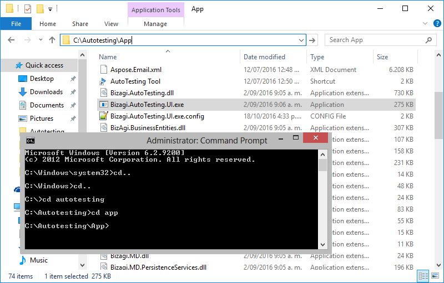Click the Bizagi.AutoTesting.UI.exe application icon
The height and width of the screenshot is (283, 444).
click(104, 105)
